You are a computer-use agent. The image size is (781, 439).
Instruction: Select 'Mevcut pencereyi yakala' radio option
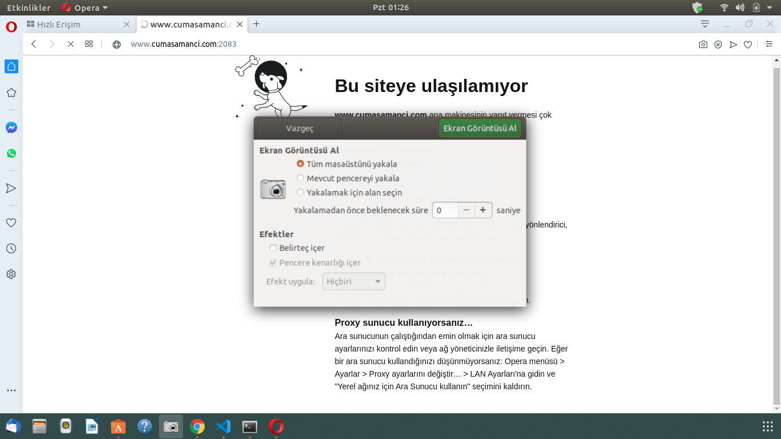300,178
